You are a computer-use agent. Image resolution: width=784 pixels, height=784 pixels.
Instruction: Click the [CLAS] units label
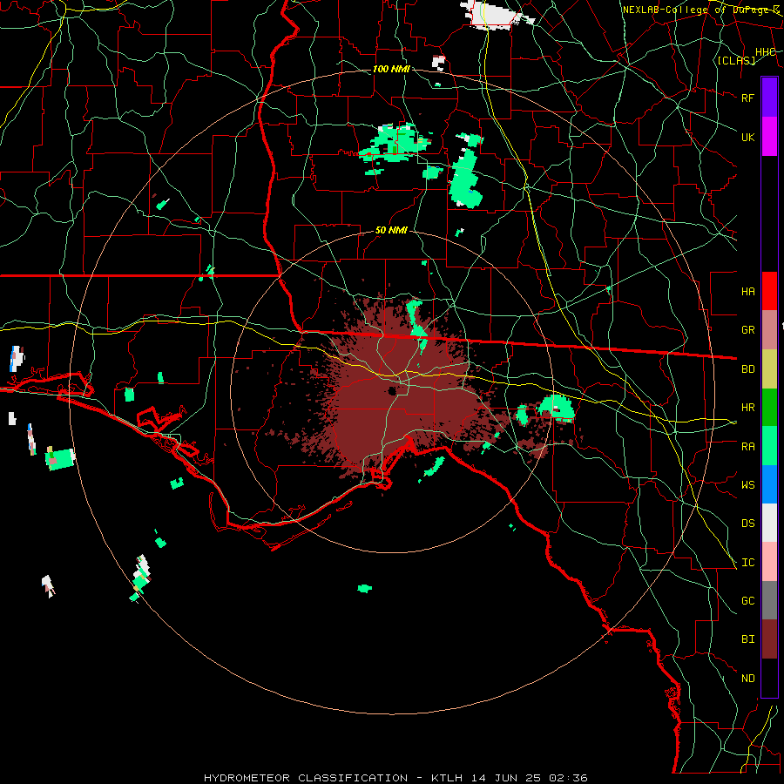coord(736,60)
